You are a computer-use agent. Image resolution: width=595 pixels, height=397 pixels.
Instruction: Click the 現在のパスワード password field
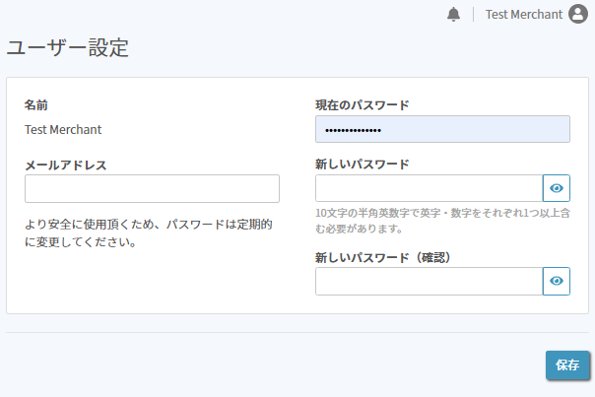[442, 129]
